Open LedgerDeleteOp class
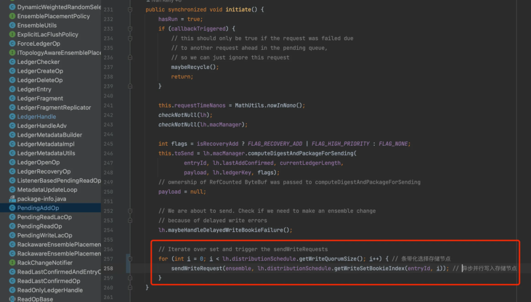Viewport: 531px width, 302px height. coord(40,80)
